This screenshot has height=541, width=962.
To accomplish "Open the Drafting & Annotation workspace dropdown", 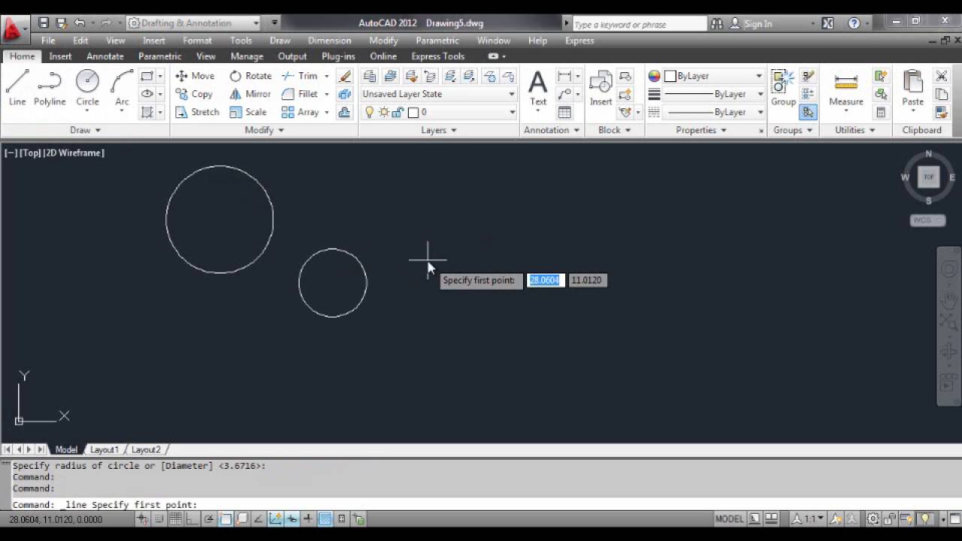I will point(194,23).
